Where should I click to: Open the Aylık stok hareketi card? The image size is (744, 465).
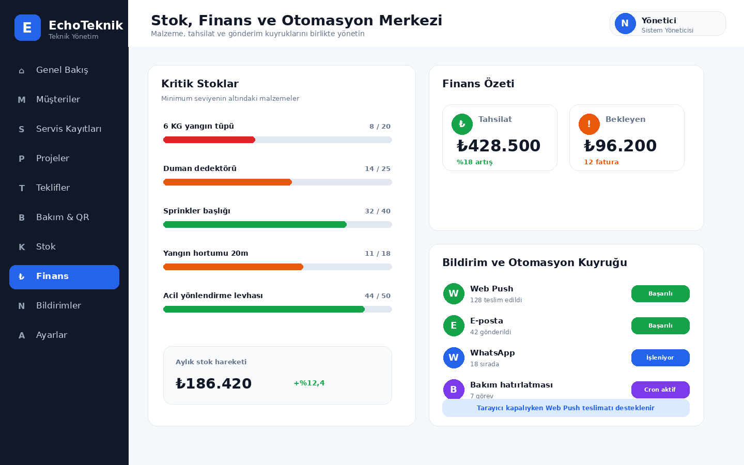pos(277,375)
